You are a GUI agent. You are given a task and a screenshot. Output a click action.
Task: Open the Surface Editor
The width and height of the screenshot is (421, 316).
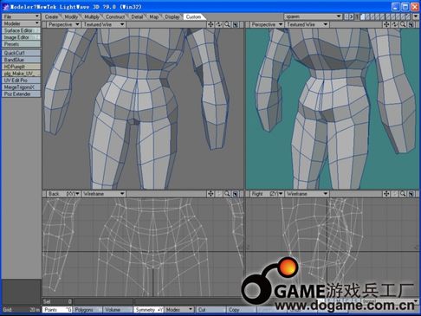tap(21, 30)
